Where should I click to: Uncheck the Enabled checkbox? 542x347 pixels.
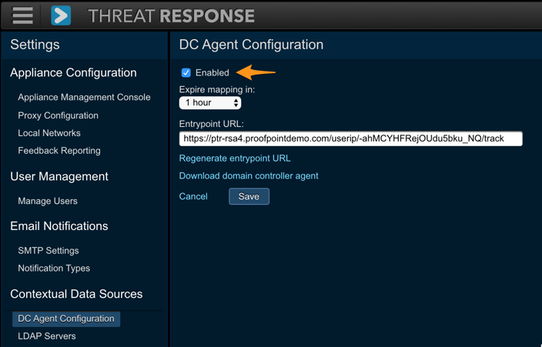point(186,72)
